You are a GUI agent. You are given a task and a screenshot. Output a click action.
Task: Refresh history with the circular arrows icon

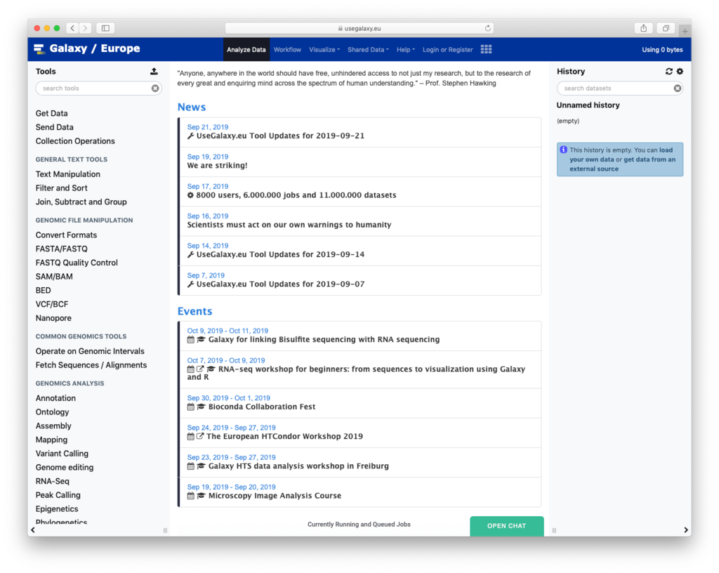click(x=669, y=71)
